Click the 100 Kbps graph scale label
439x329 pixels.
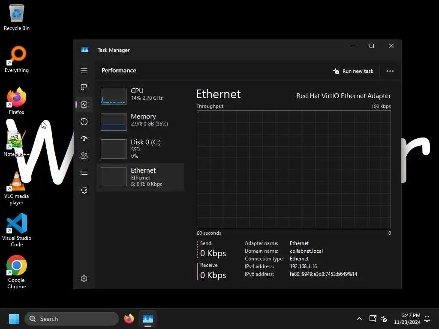pos(381,106)
